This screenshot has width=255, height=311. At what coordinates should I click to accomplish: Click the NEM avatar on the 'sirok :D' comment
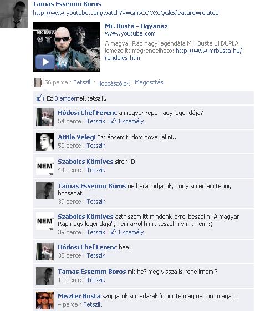coord(45,166)
